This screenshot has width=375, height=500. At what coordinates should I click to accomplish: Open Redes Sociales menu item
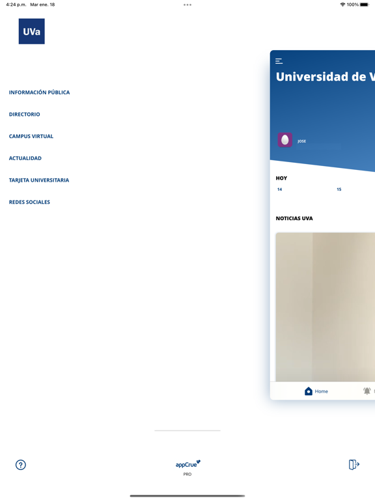(29, 202)
